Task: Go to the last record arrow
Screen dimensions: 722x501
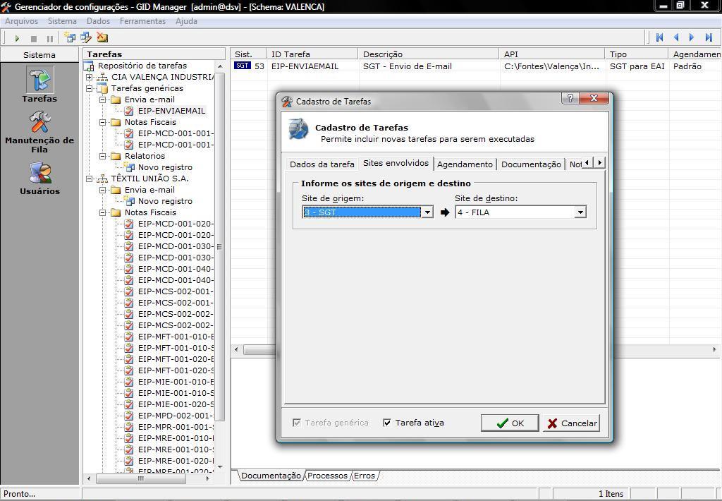Action: [x=709, y=37]
